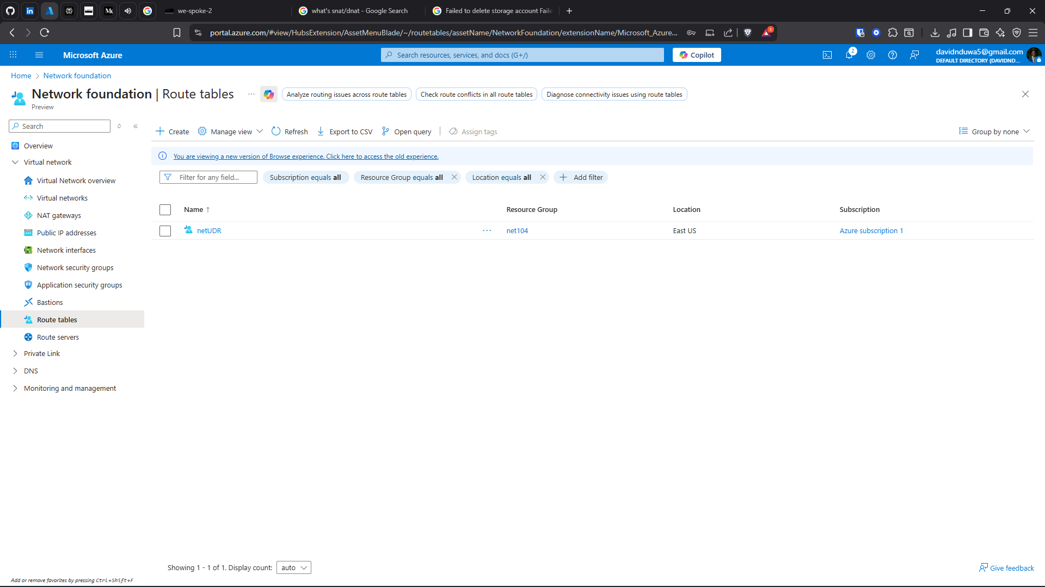Image resolution: width=1045 pixels, height=587 pixels.
Task: Remove the Resource Group filter
Action: point(454,177)
